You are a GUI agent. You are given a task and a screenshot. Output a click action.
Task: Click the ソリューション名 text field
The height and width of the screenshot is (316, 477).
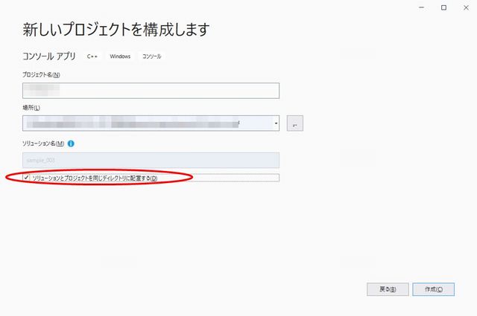[151, 160]
